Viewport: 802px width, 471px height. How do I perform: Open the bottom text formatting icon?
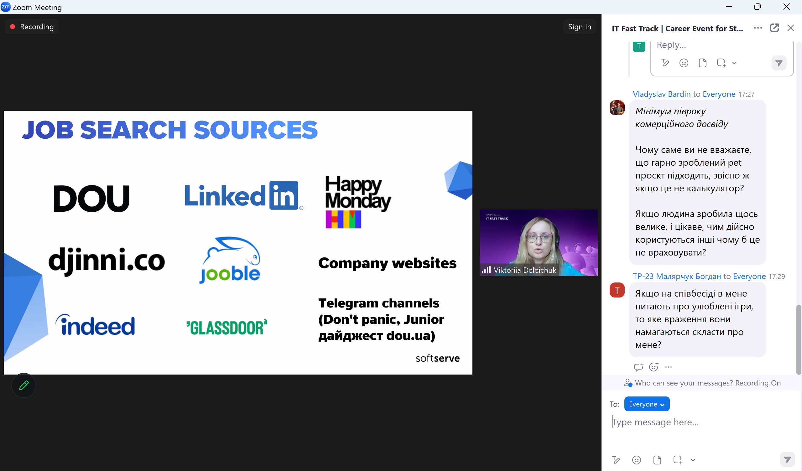click(616, 460)
